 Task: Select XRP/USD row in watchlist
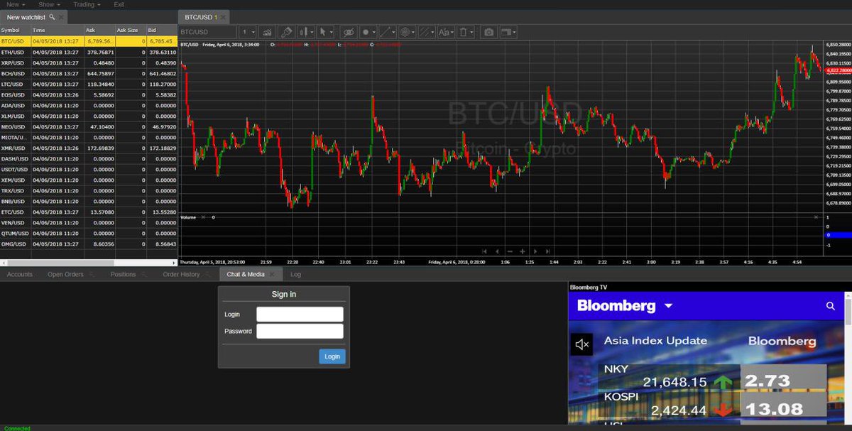[89, 62]
